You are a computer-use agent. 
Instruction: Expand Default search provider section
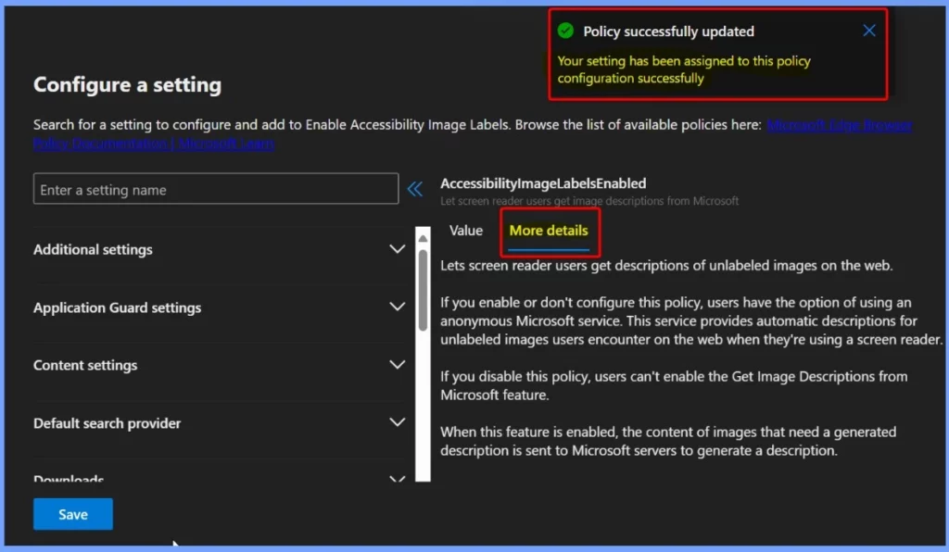click(x=219, y=422)
